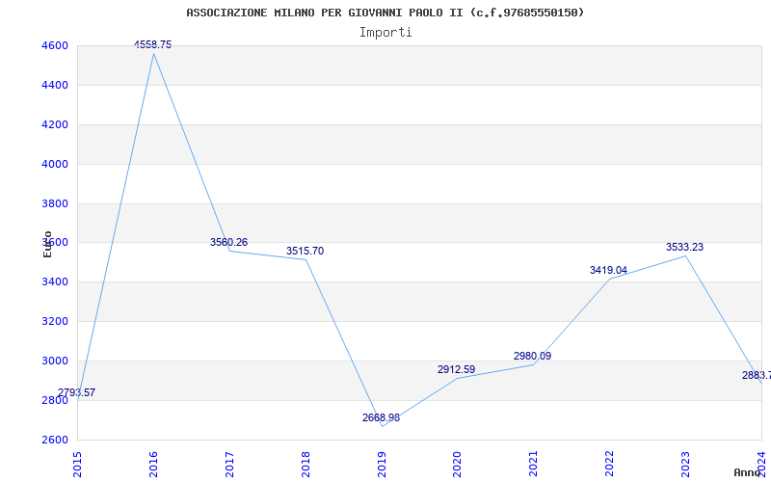
Task: Click the x-axis year 2022
Action: pos(610,465)
